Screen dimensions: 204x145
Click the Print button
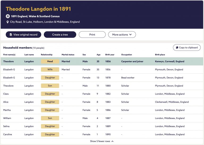click(x=92, y=35)
